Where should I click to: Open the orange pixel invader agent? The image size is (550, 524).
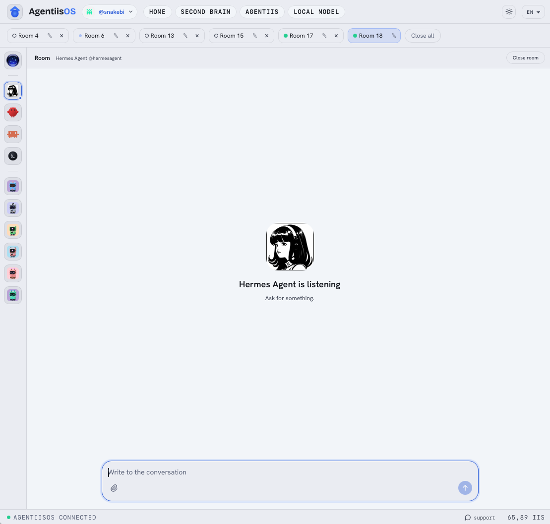pyautogui.click(x=13, y=134)
